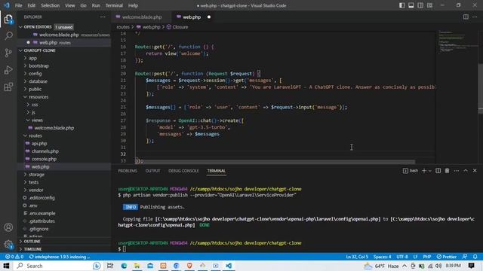Open the View menu
Viewport: 483px width, 271px height.
point(70,5)
